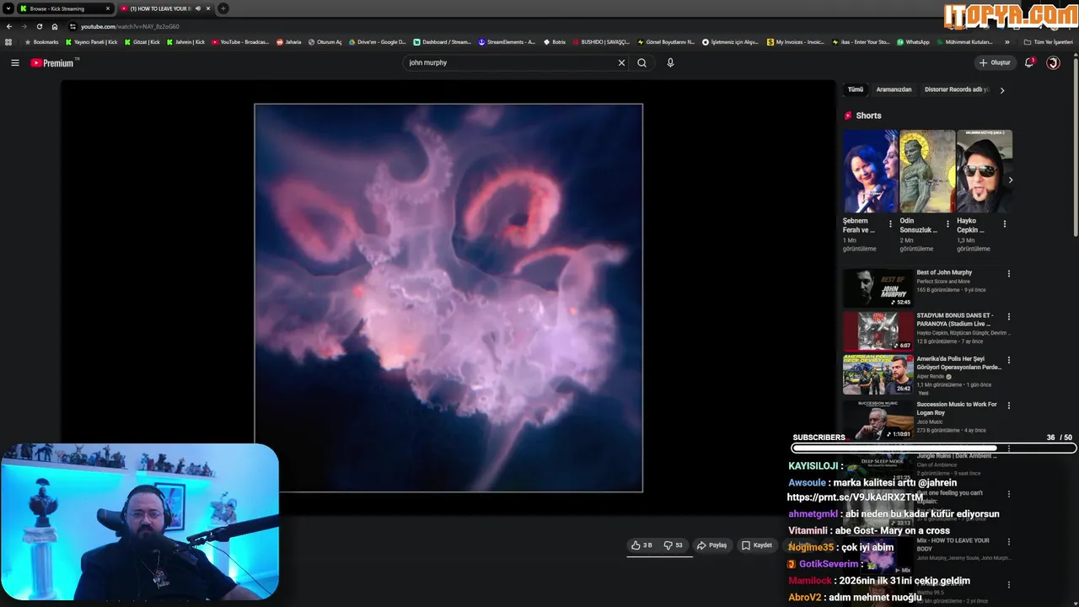1079x607 pixels.
Task: Open the YouTube hamburger guide menu
Action: pyautogui.click(x=14, y=62)
